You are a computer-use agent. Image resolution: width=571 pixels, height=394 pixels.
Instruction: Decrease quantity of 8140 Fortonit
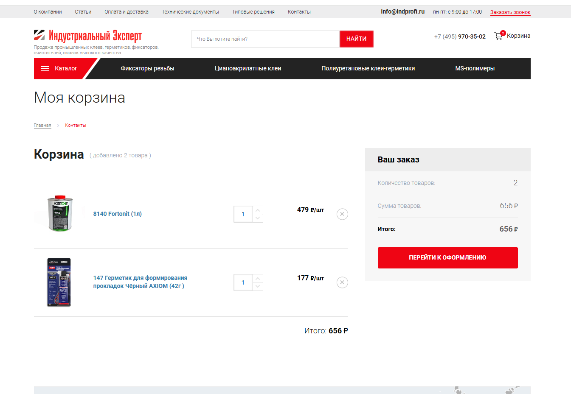(258, 218)
